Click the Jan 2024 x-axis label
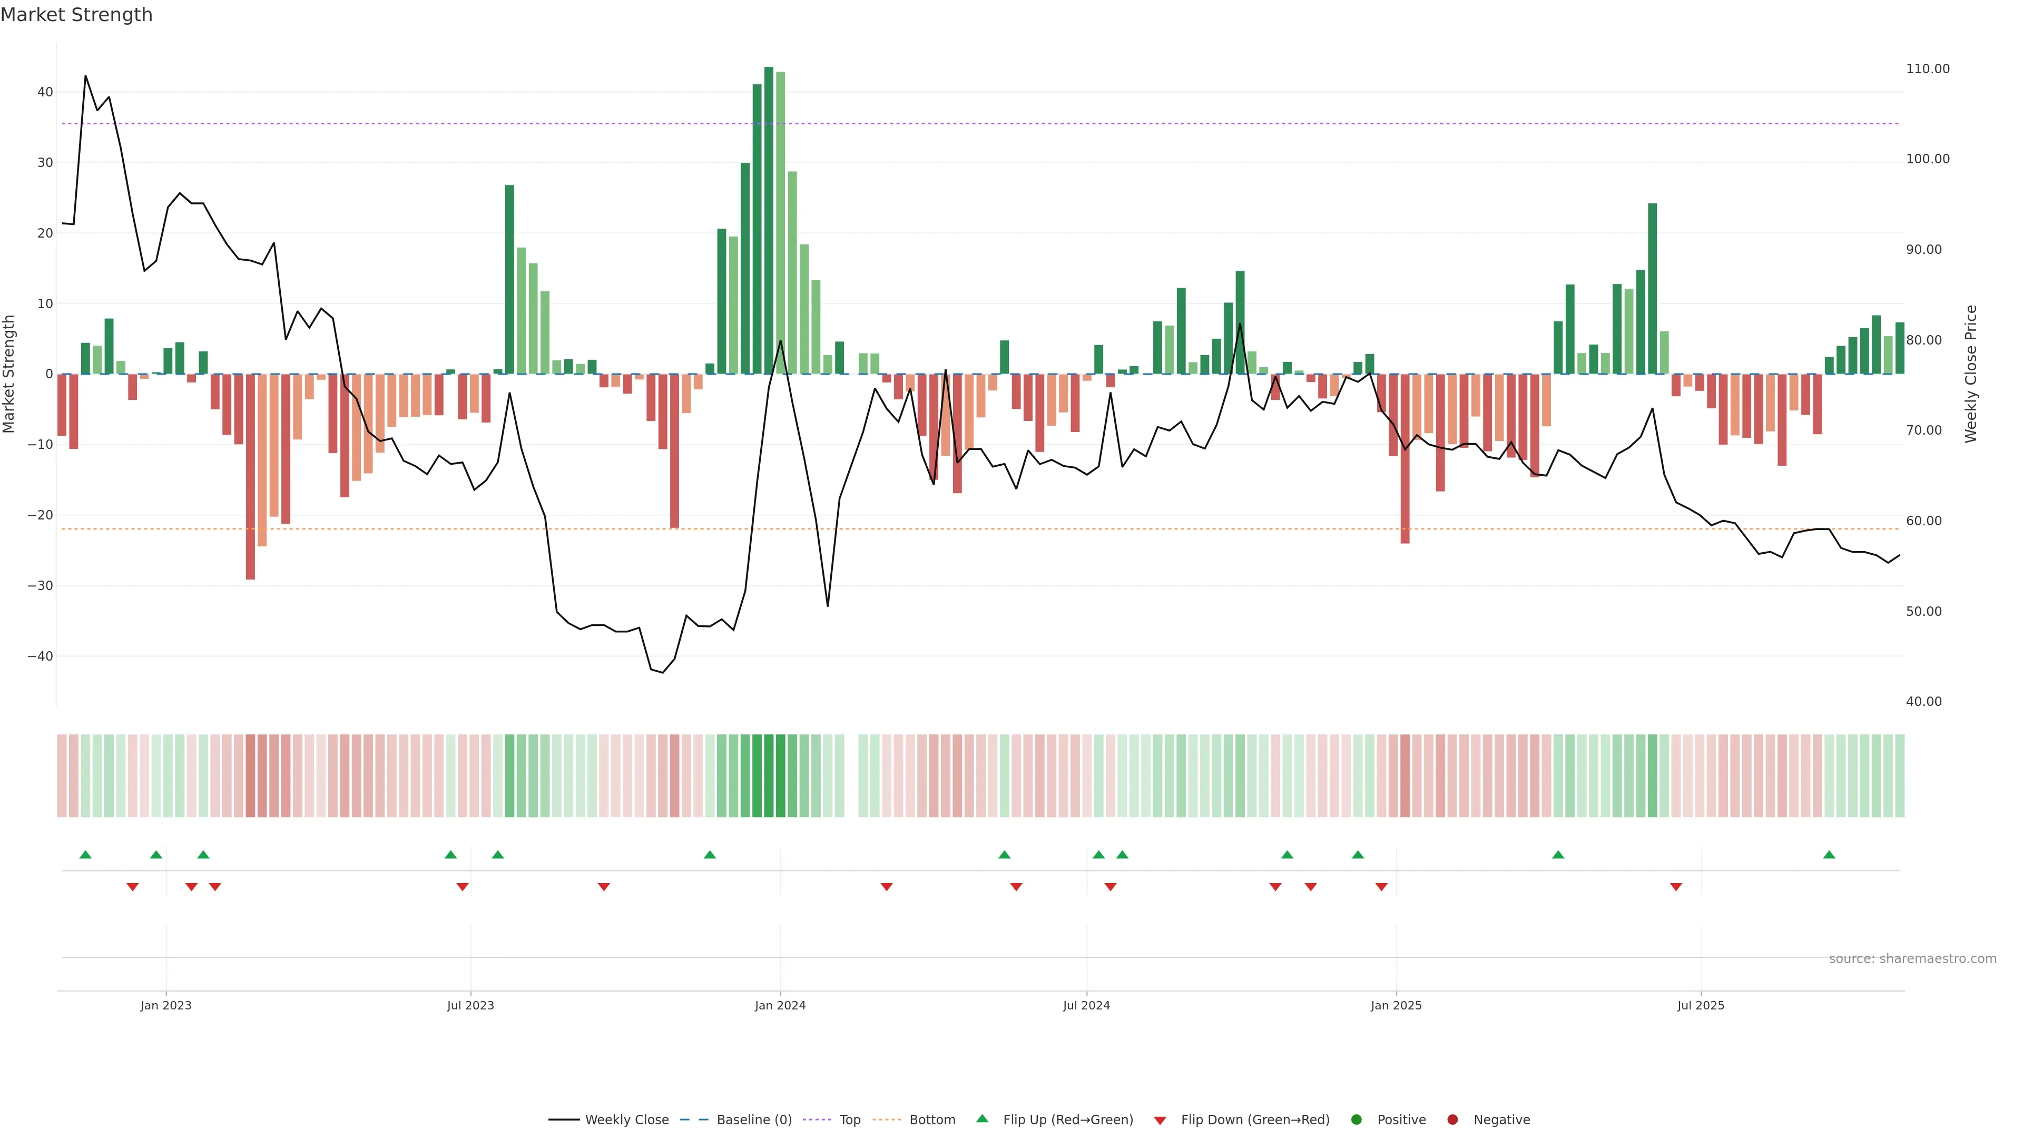This screenshot has width=2023, height=1138. click(x=780, y=1005)
